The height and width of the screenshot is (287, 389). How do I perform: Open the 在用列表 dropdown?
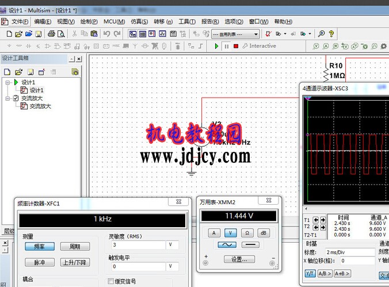point(235,35)
